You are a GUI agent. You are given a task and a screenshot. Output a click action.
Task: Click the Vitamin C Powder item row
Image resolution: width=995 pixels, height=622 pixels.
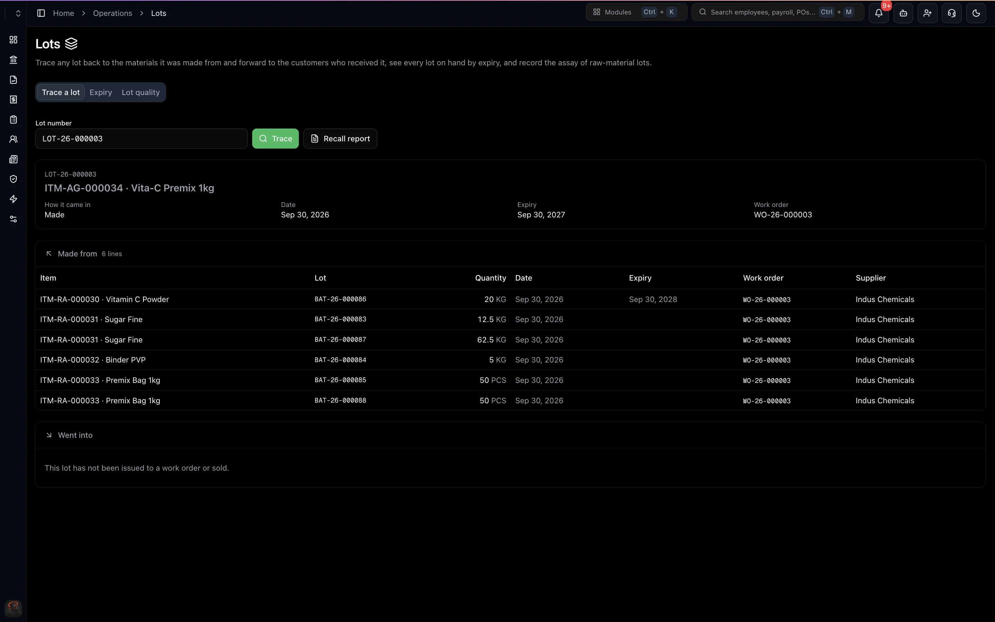(510, 299)
